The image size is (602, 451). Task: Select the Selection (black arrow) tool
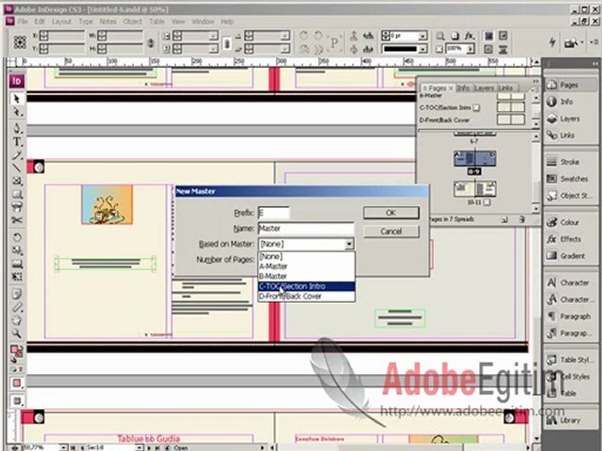click(16, 99)
